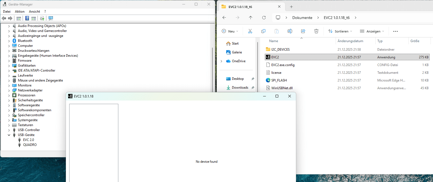433x182 pixels.
Task: Click the This PC monitor icon in address bar
Action: point(278,18)
